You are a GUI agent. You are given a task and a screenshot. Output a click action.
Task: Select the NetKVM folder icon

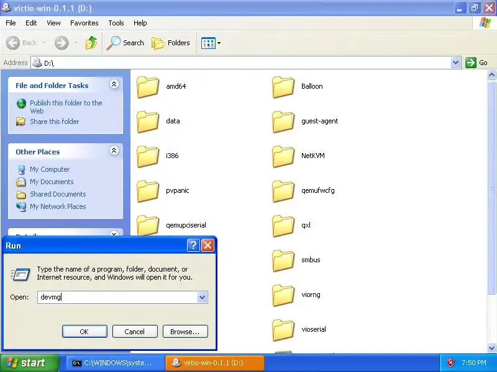coord(283,156)
